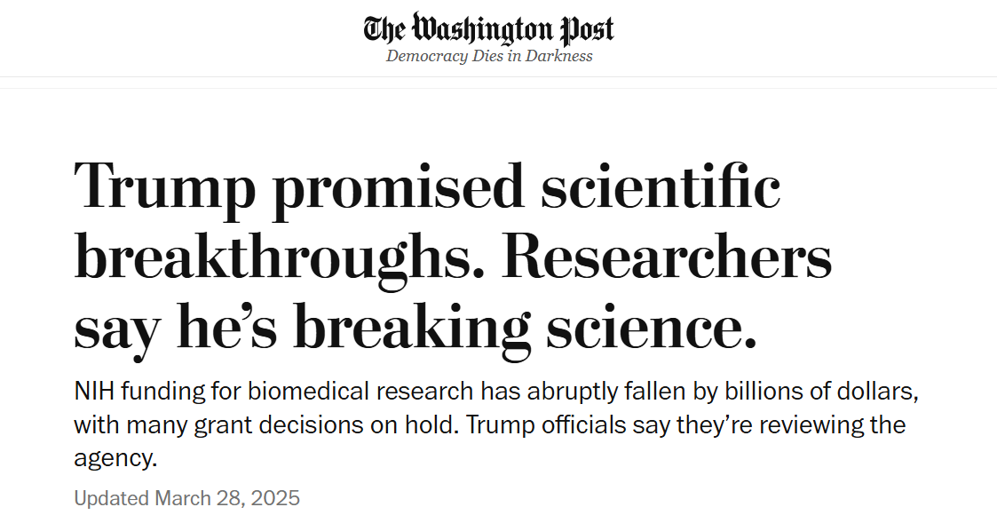This screenshot has height=523, width=997.
Task: Click the word 'scientific' in the headline
Action: pyautogui.click(x=661, y=189)
